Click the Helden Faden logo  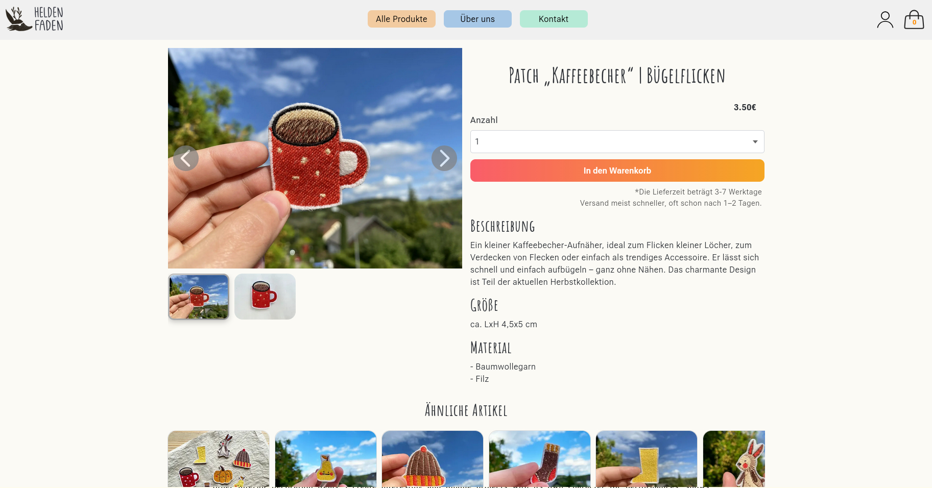pyautogui.click(x=34, y=19)
